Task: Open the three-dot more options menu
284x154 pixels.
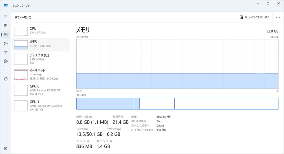Action: coord(278,17)
